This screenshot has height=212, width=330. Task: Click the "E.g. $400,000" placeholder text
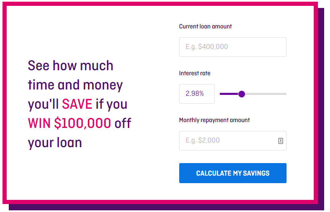pos(207,46)
